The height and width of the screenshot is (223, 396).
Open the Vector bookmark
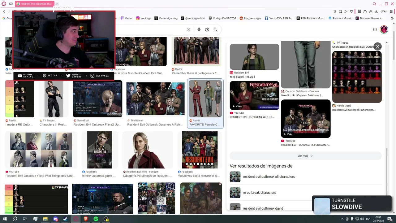127,18
